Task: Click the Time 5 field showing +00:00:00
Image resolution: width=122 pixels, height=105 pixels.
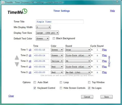Action: pos(41,72)
